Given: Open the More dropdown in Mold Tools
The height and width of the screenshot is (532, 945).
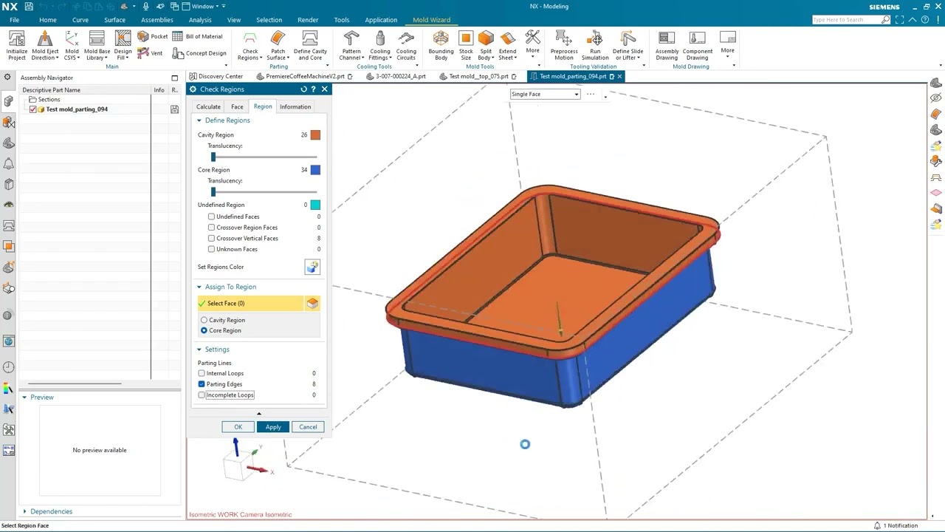Looking at the screenshot, I should click(532, 45).
